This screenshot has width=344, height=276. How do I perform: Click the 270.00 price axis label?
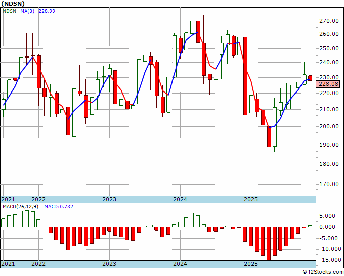point(328,21)
